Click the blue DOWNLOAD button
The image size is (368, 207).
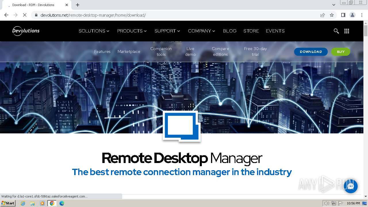pos(311,52)
